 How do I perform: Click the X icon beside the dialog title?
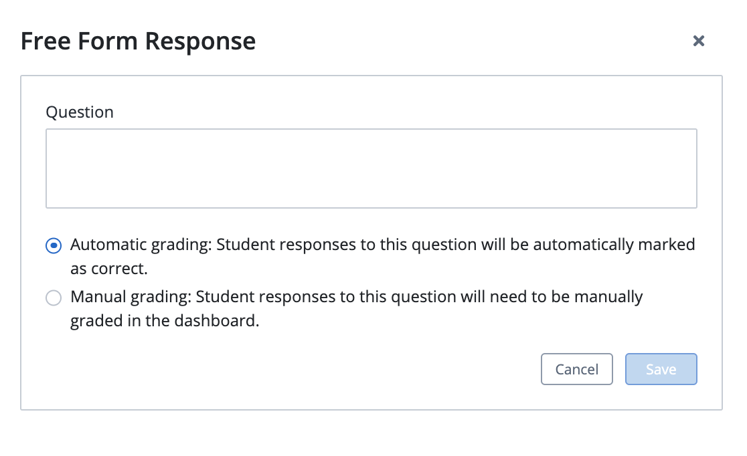pos(698,41)
